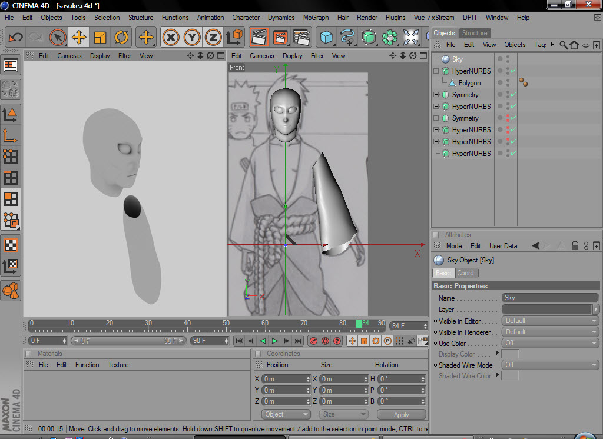Select the Texture mode checkerboard icon
This screenshot has width=603, height=439.
click(11, 245)
